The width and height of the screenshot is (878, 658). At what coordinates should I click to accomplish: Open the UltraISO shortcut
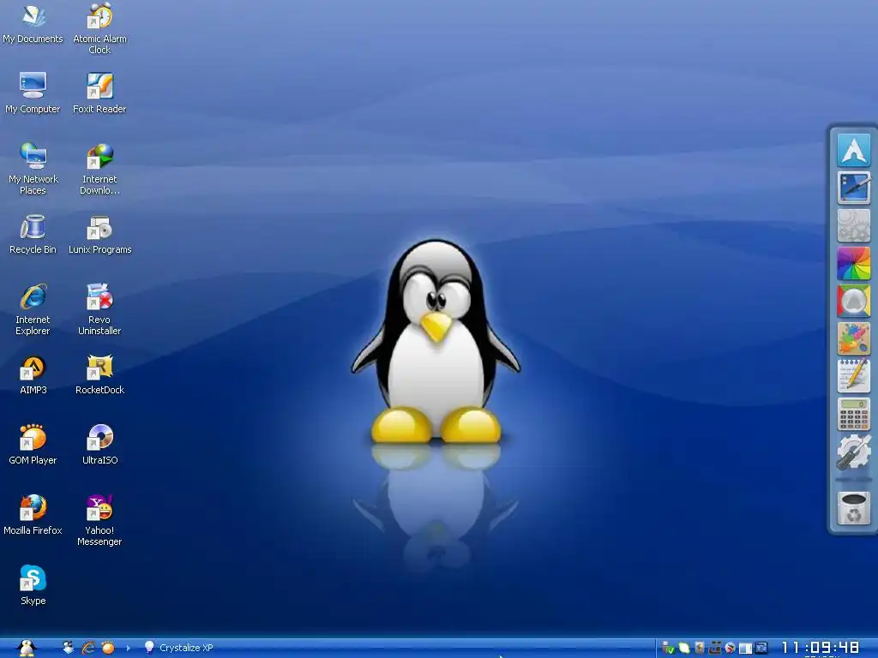99,445
